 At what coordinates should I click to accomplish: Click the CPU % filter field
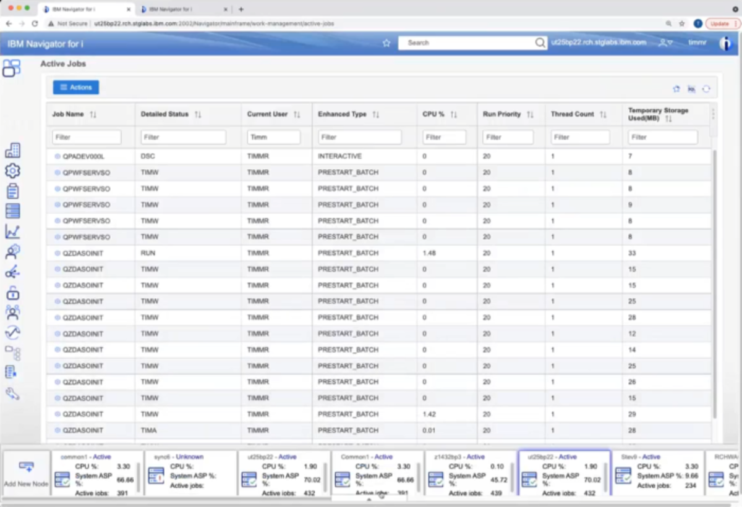click(x=445, y=137)
